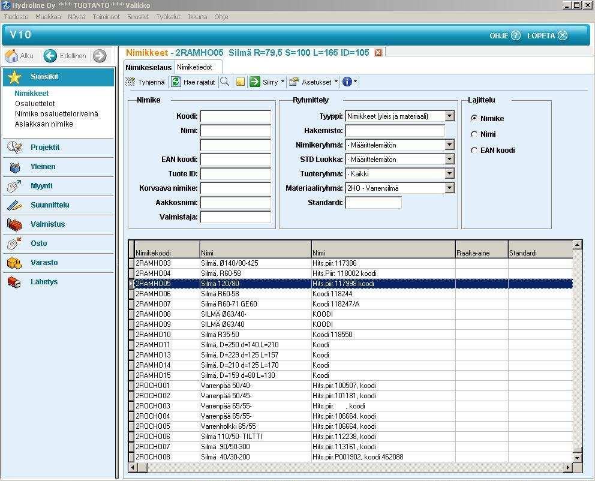Click the OHJE question mark icon

[x=516, y=35]
